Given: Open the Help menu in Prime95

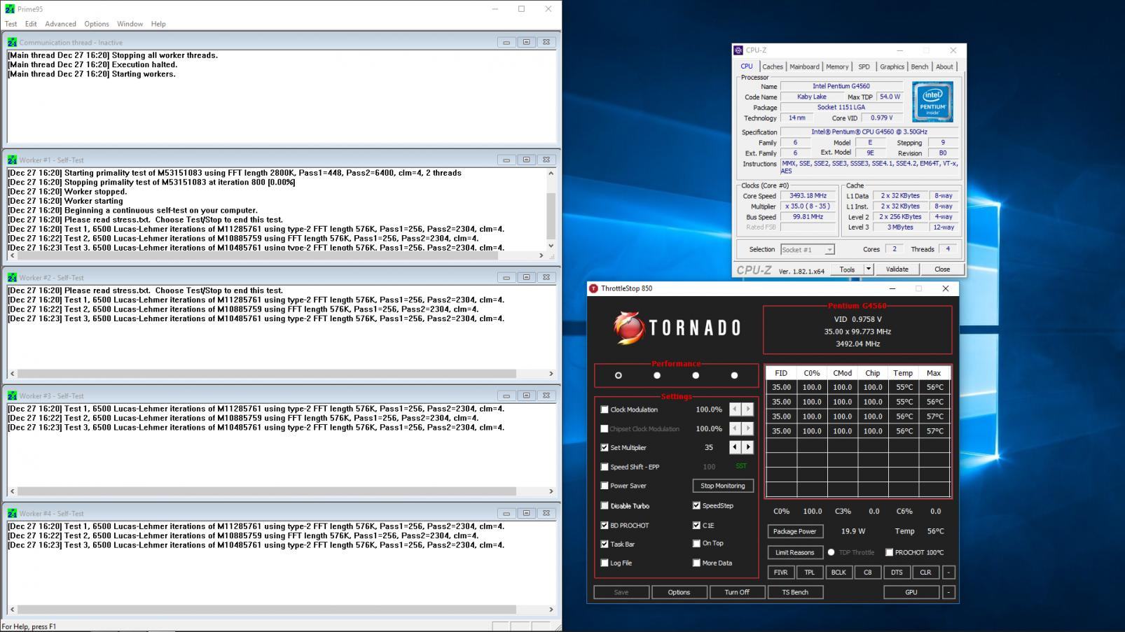Looking at the screenshot, I should pos(158,24).
